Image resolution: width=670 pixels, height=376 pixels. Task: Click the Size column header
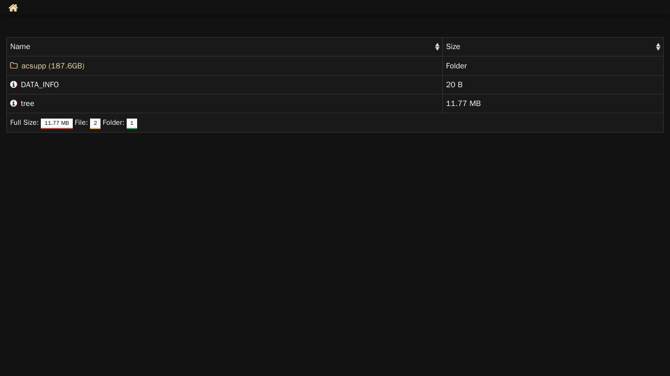point(553,47)
